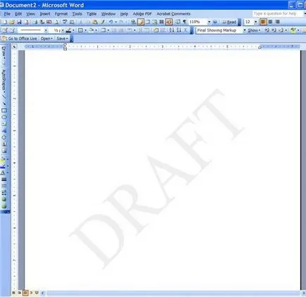Click the Accept Change icon
The height and width of the screenshot is (297, 306).
click(281, 30)
